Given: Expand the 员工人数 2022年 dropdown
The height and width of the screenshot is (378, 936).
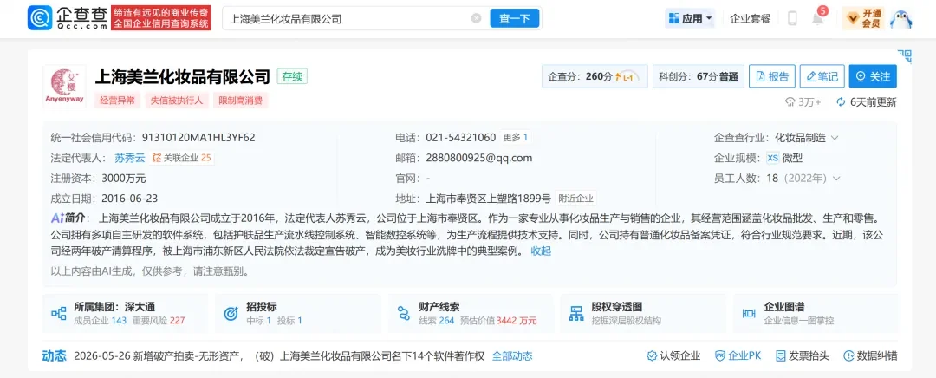Looking at the screenshot, I should click(836, 179).
